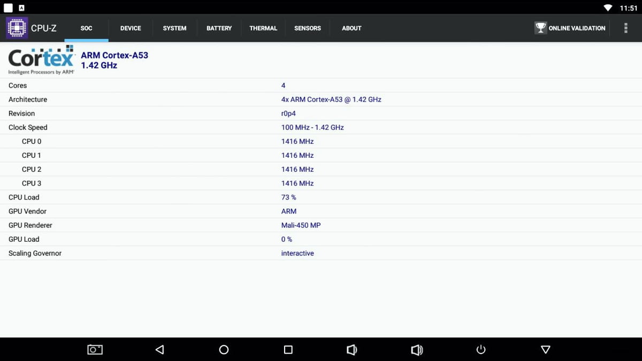The width and height of the screenshot is (642, 361).
Task: Open the BATTERY tab
Action: coord(219,28)
